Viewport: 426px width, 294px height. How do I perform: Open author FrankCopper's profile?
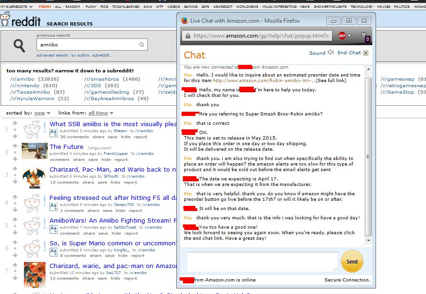pyautogui.click(x=116, y=153)
